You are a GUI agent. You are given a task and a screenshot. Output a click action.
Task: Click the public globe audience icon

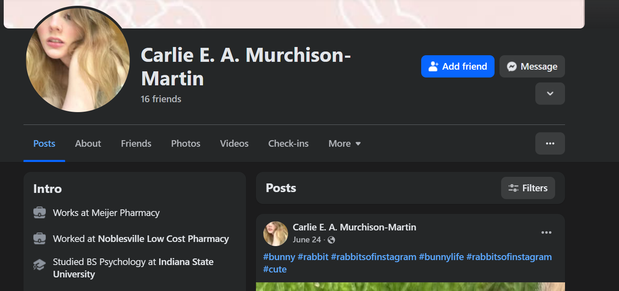pos(331,240)
